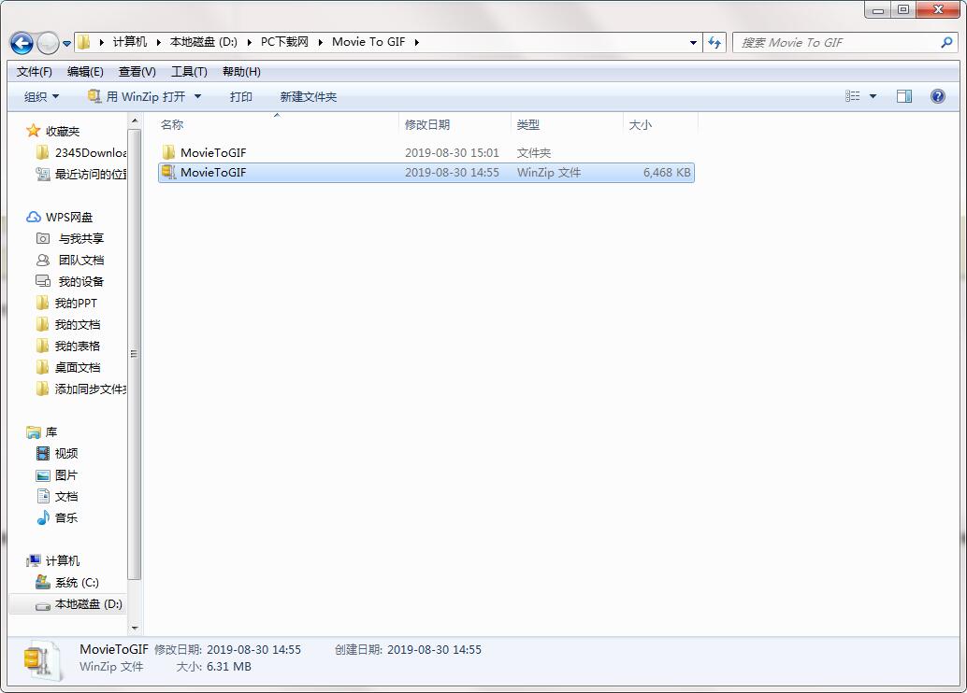
Task: Open the Help question mark icon
Action: click(x=938, y=96)
